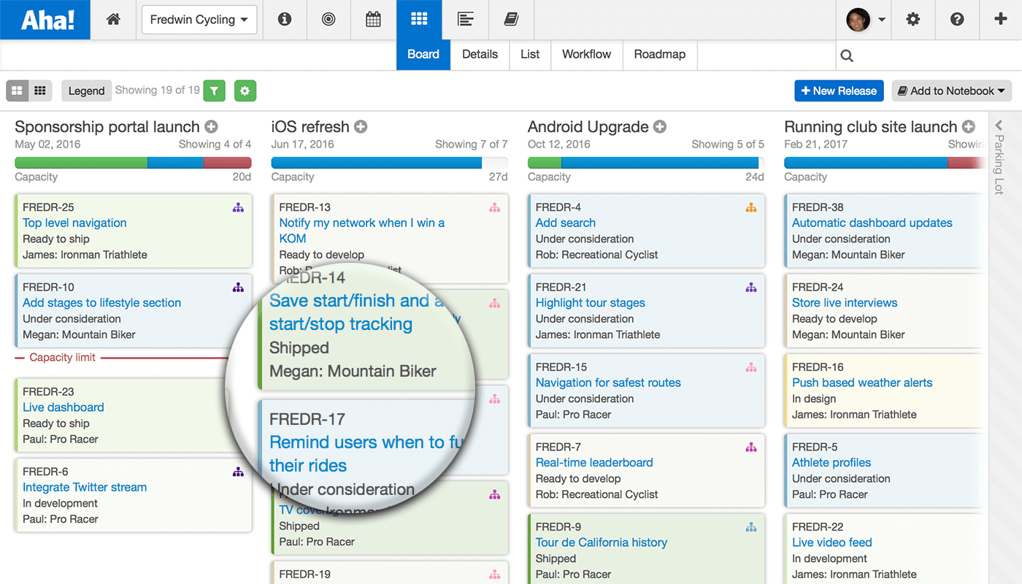Add feature to Android Upgrade release

point(660,127)
